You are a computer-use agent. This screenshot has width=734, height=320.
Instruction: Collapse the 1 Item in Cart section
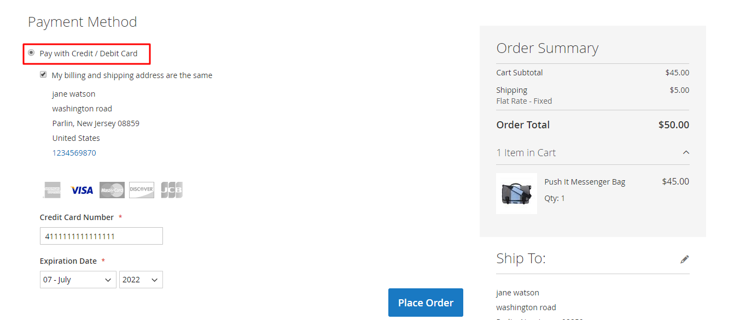686,153
